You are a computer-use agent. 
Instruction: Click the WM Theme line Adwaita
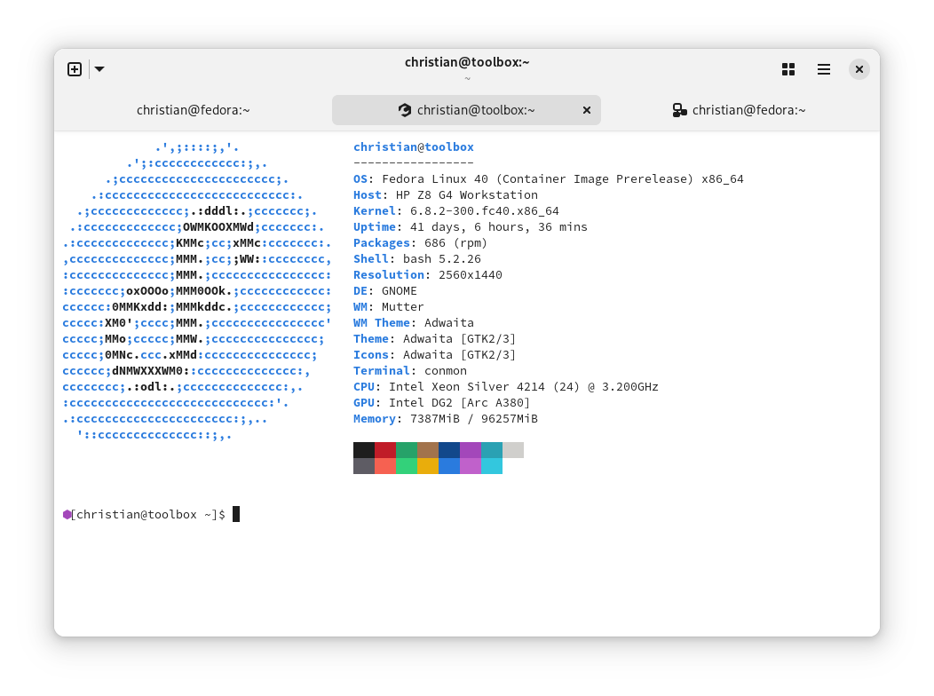pyautogui.click(x=414, y=323)
